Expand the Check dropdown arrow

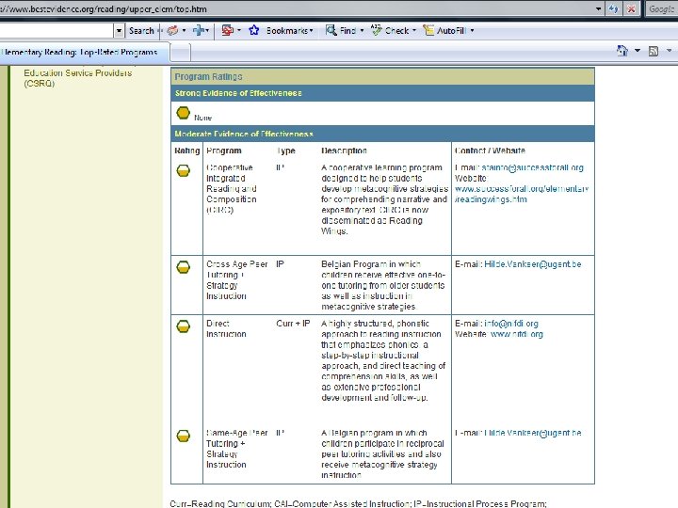click(414, 31)
